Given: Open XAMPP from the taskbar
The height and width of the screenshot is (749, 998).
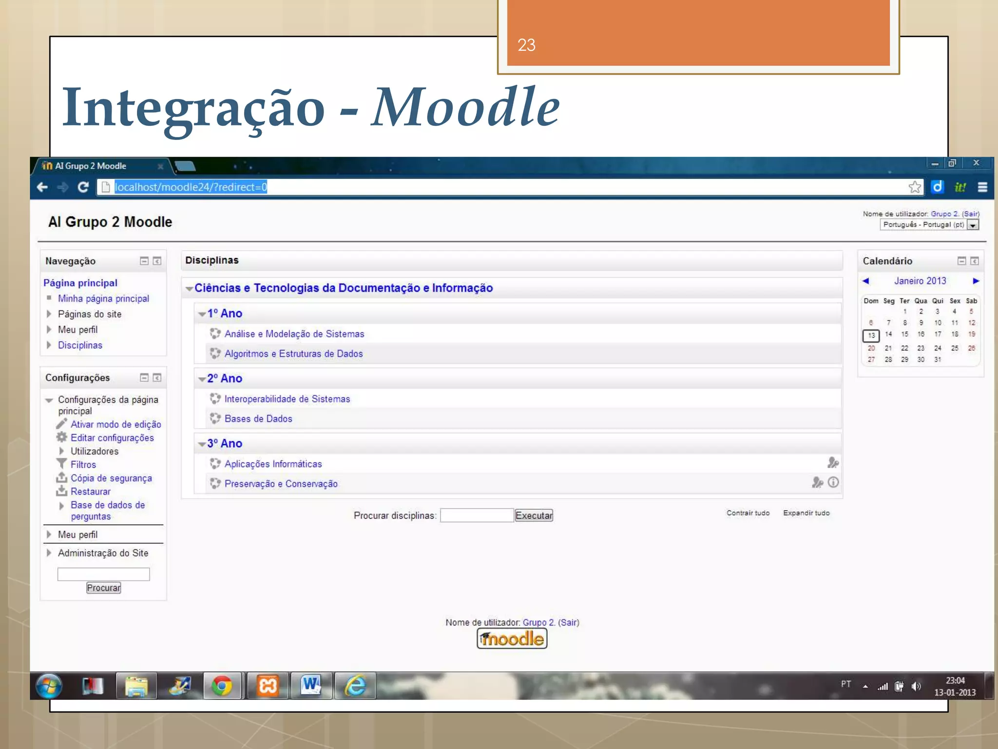Looking at the screenshot, I should coord(268,686).
